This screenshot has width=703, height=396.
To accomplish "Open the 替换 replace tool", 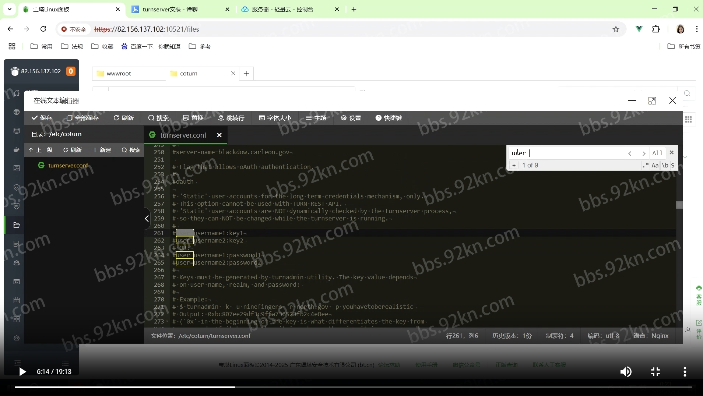I will click(193, 118).
